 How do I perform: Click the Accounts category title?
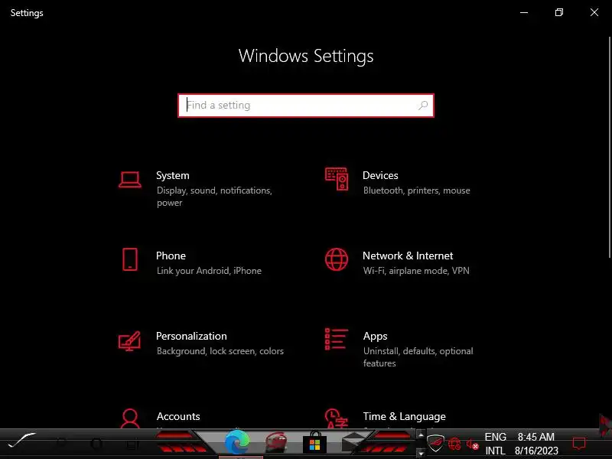(x=178, y=416)
